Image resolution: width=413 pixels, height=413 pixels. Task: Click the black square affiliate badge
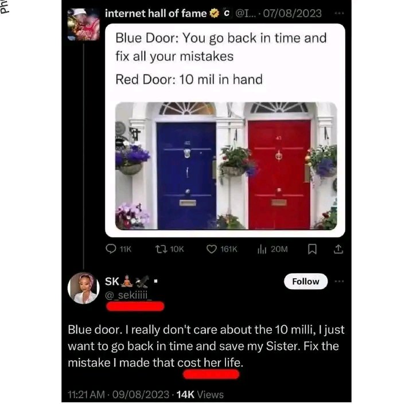[x=226, y=13]
